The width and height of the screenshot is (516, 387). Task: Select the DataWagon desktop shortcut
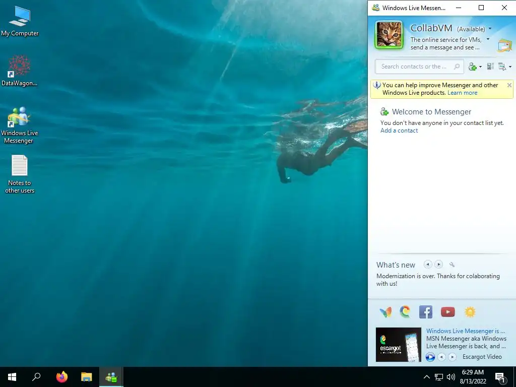point(20,71)
